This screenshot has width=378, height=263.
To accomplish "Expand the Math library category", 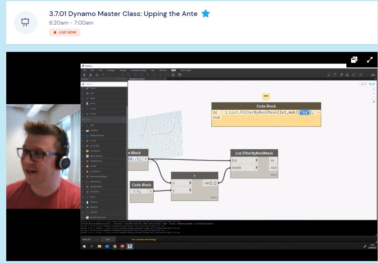I will tap(104, 98).
